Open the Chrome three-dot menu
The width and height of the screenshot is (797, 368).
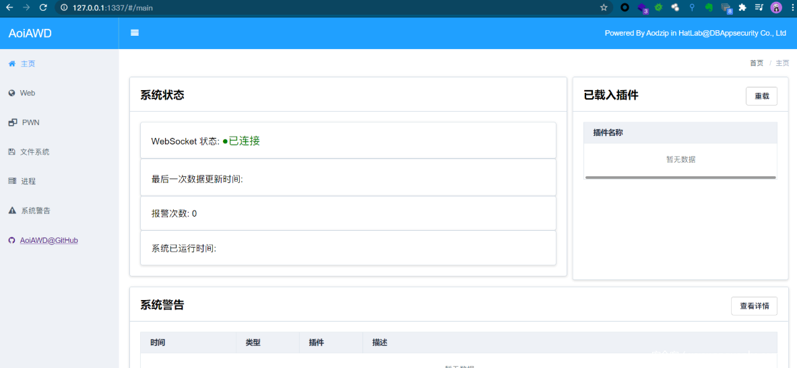[791, 7]
